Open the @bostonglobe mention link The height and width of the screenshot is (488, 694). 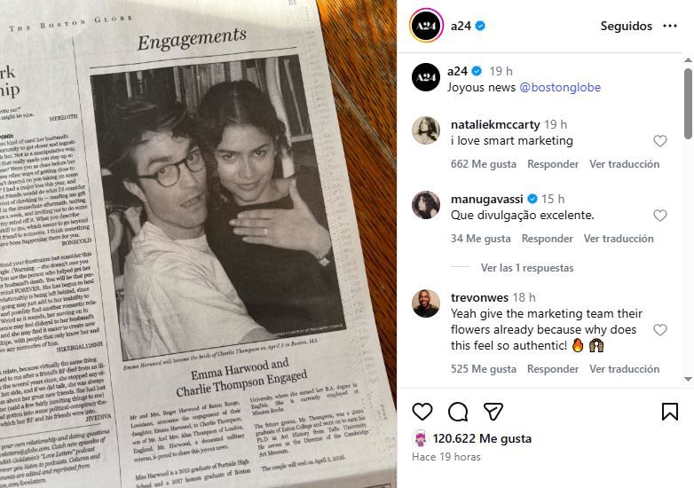(560, 87)
